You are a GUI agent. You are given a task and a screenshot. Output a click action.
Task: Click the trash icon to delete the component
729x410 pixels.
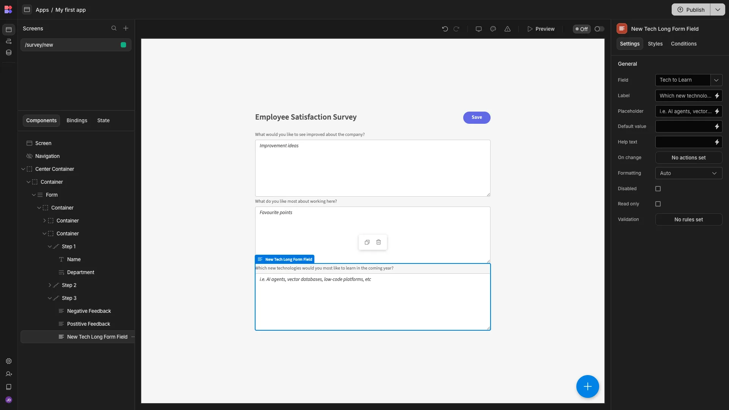click(x=379, y=242)
